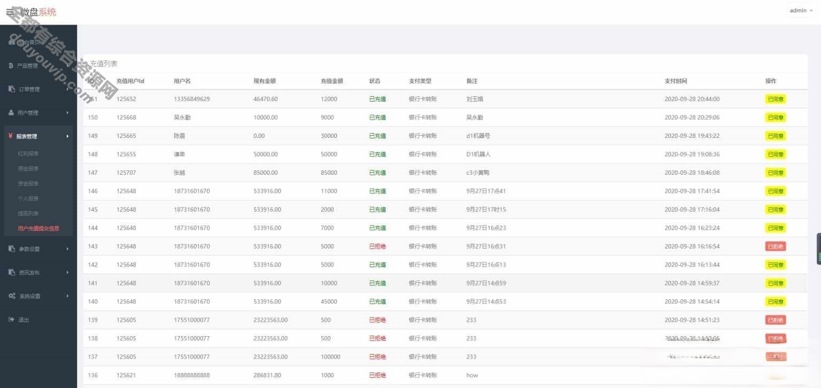Image resolution: width=821 pixels, height=388 pixels.
Task: Click 已同意 button in row 148
Action: pos(776,154)
